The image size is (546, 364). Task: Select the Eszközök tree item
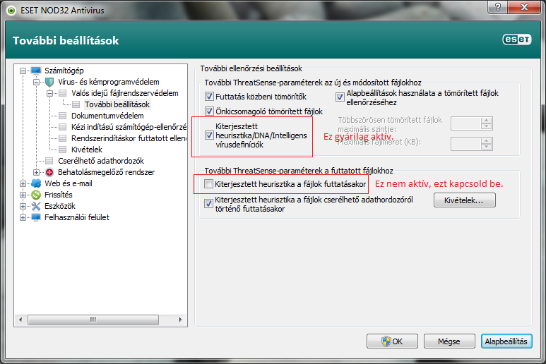pyautogui.click(x=59, y=206)
